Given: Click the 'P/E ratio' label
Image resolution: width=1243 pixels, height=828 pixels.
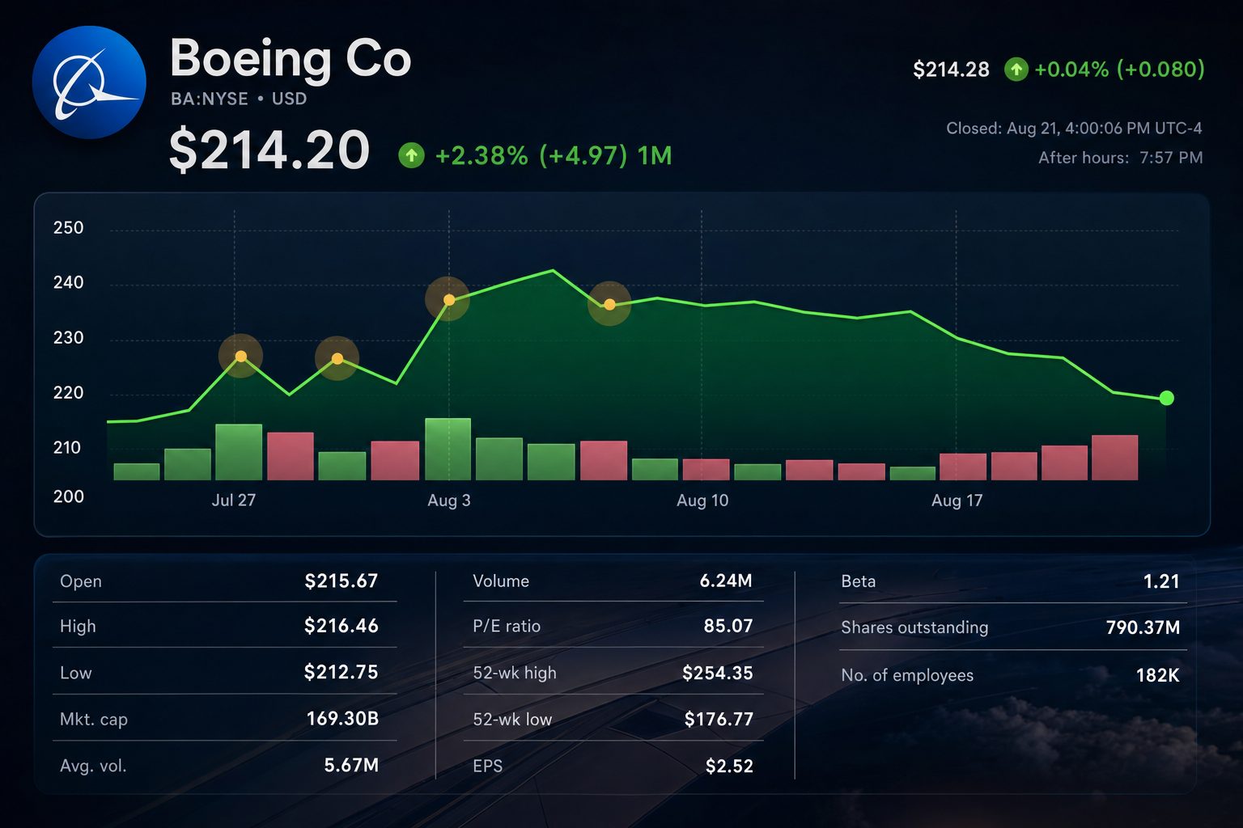Looking at the screenshot, I should (507, 627).
